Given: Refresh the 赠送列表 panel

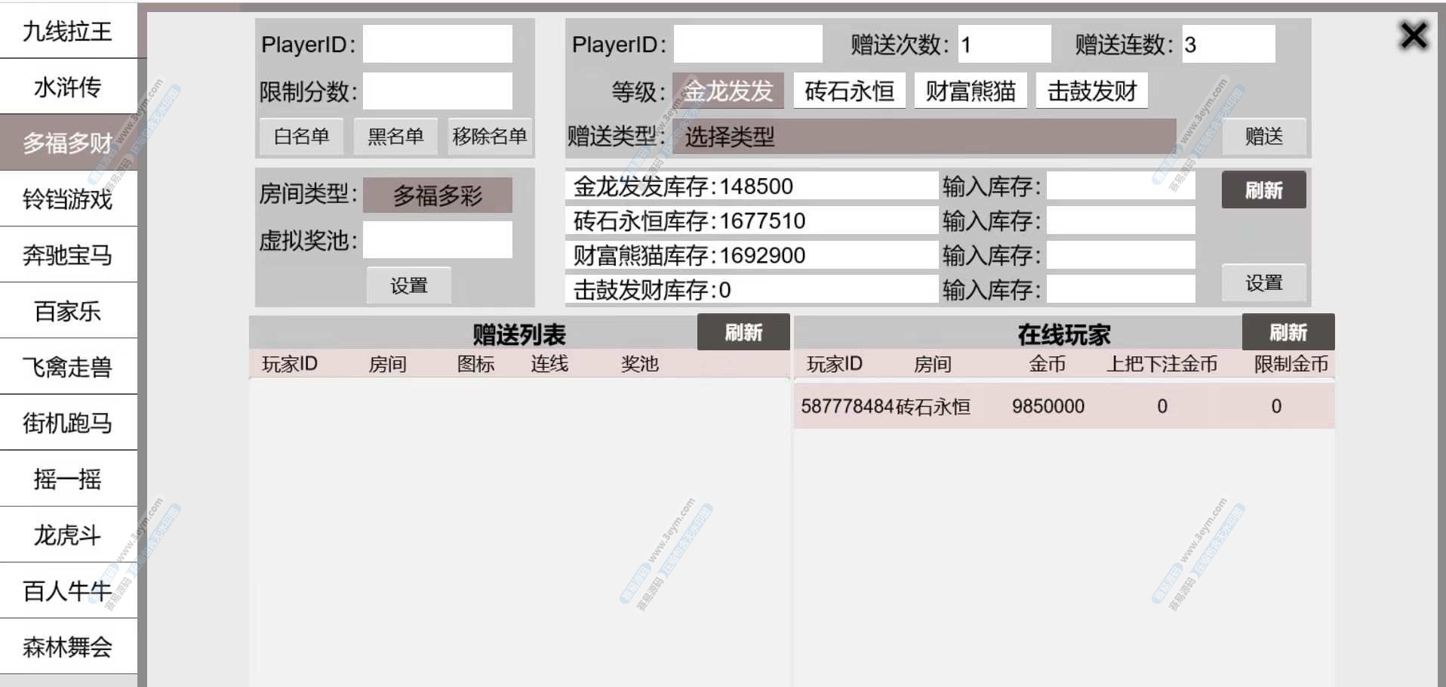Looking at the screenshot, I should coord(743,332).
